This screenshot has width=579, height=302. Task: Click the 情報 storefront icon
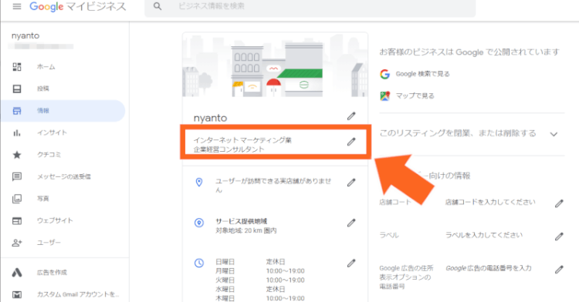pos(17,111)
